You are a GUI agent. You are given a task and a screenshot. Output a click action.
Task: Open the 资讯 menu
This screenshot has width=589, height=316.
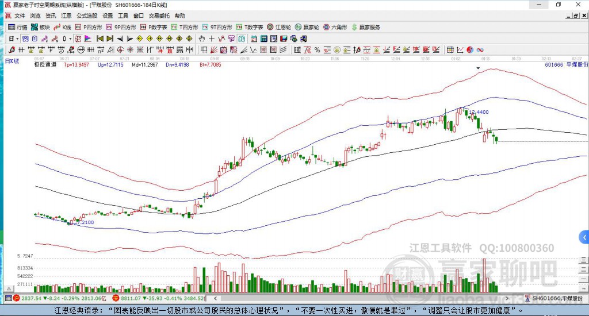(51, 16)
